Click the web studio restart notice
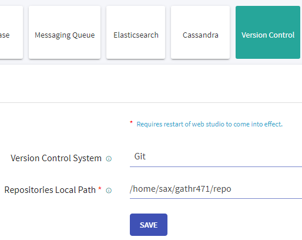The image size is (302, 240). click(210, 124)
